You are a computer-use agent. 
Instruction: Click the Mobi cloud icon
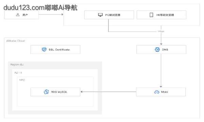(x=157, y=92)
